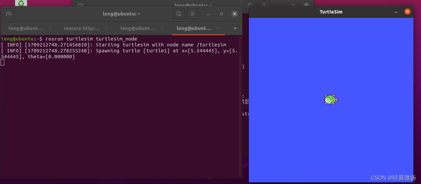
Task: Open the hamburger menu in background terminal
Action: click(264, 5)
